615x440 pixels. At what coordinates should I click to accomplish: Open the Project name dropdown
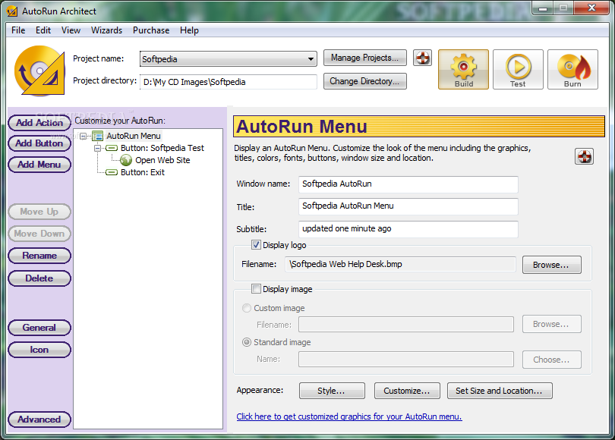point(311,59)
